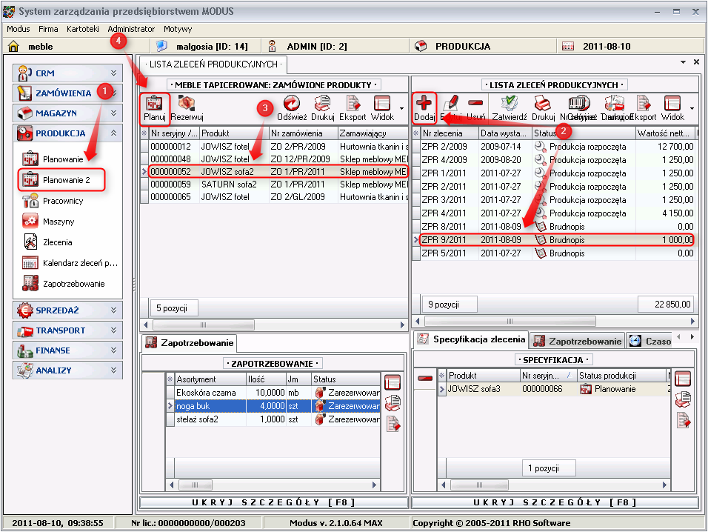Click the Planuj toolbar icon
The image size is (708, 532).
[154, 108]
